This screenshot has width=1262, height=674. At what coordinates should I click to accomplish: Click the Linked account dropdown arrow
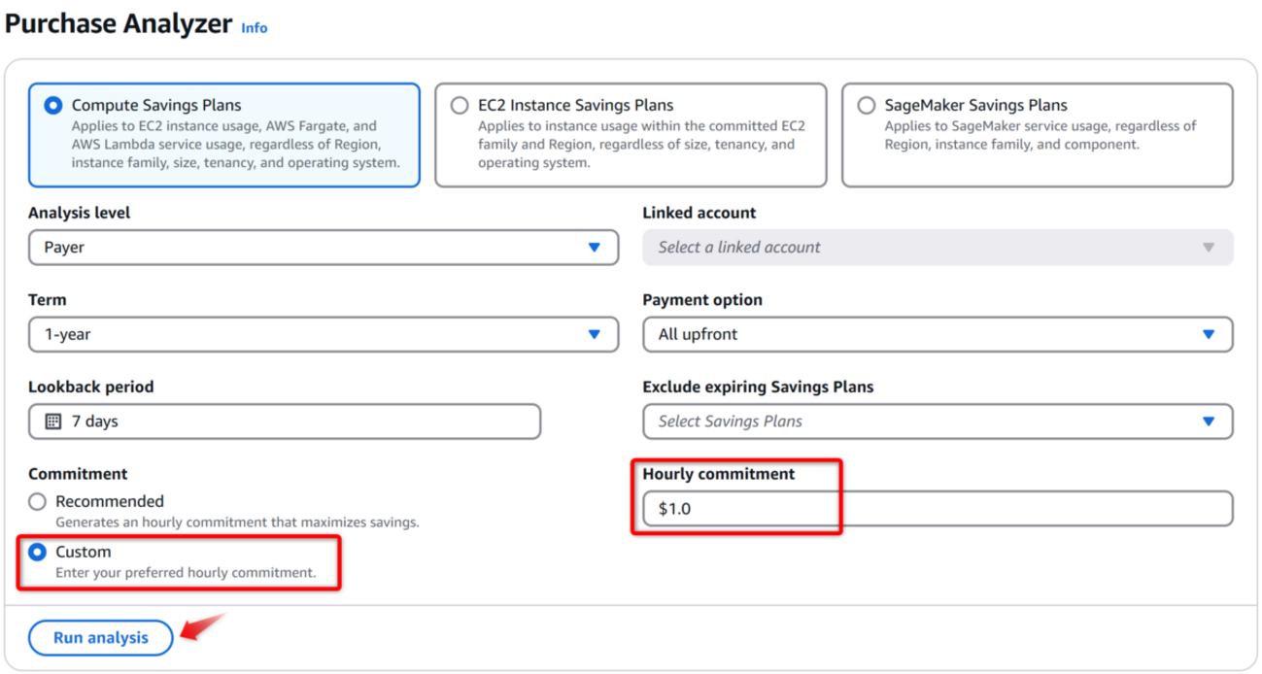1209,248
